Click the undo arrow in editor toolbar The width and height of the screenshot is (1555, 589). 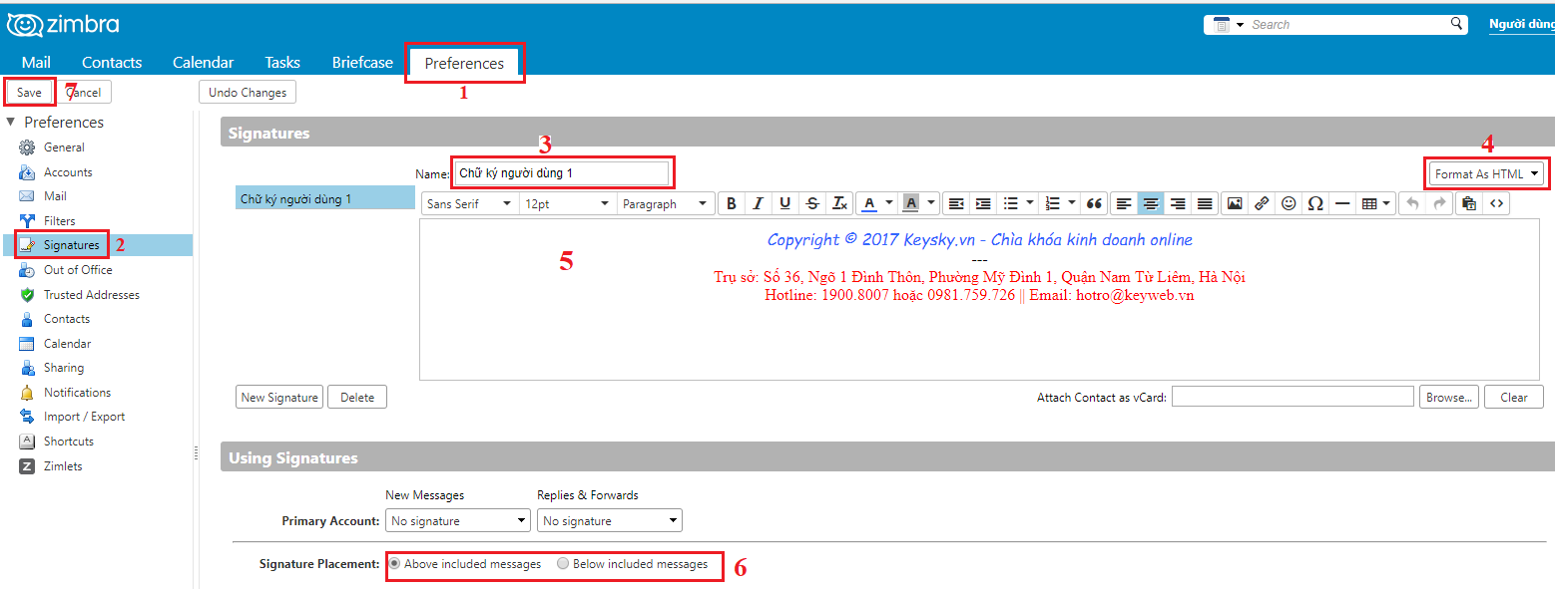tap(1412, 203)
